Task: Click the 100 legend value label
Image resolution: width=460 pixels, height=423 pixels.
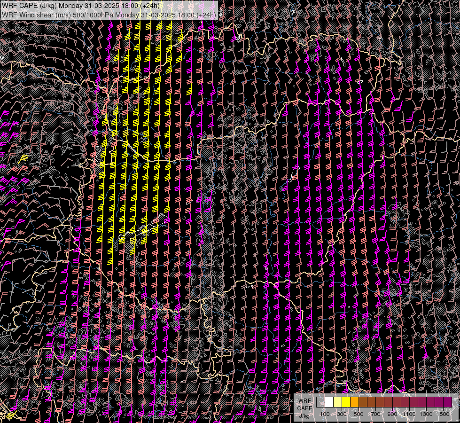Action: (x=325, y=414)
